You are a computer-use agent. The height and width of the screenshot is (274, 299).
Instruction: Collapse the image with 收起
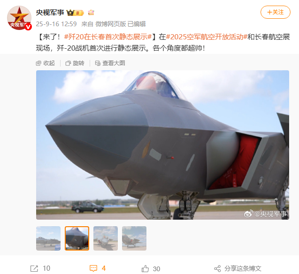click(46, 63)
